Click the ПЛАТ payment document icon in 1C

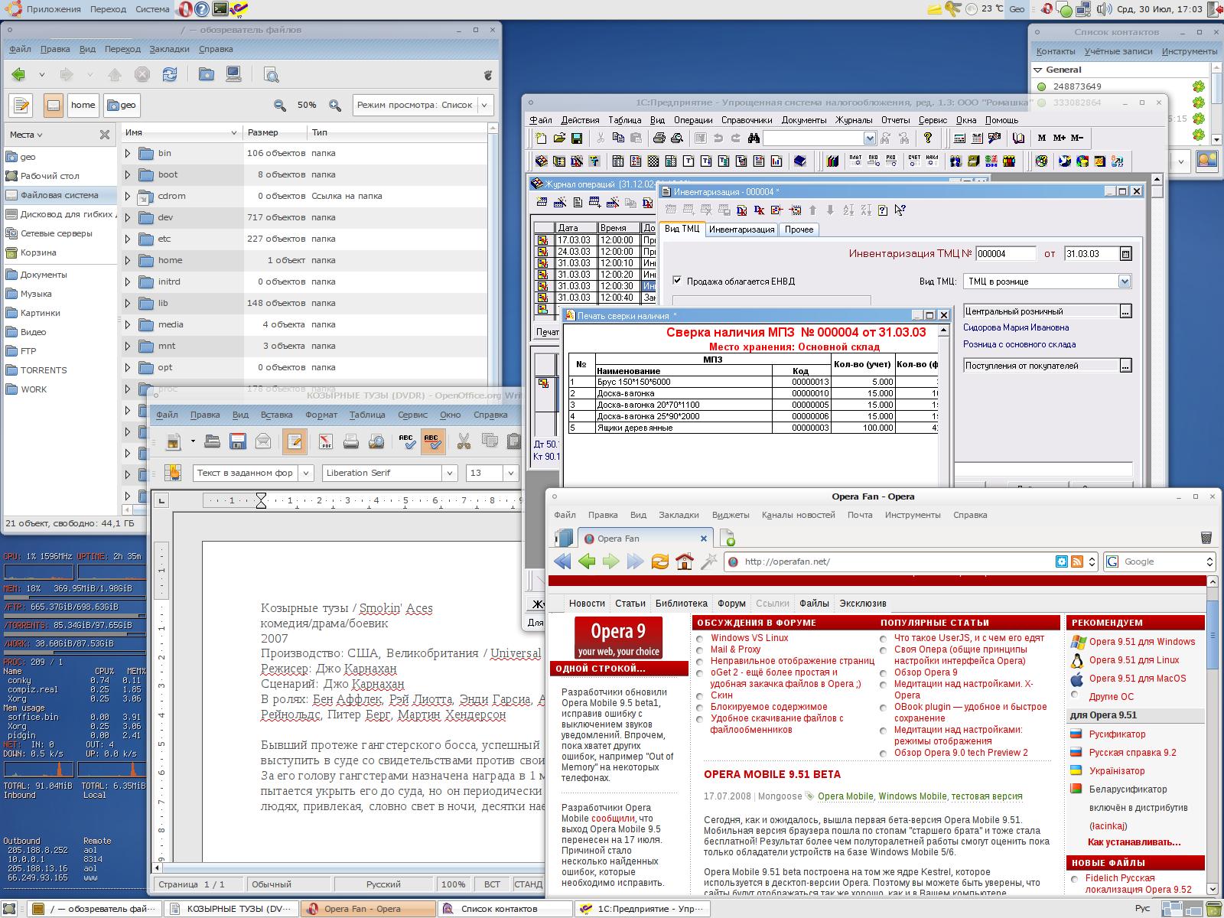click(855, 161)
